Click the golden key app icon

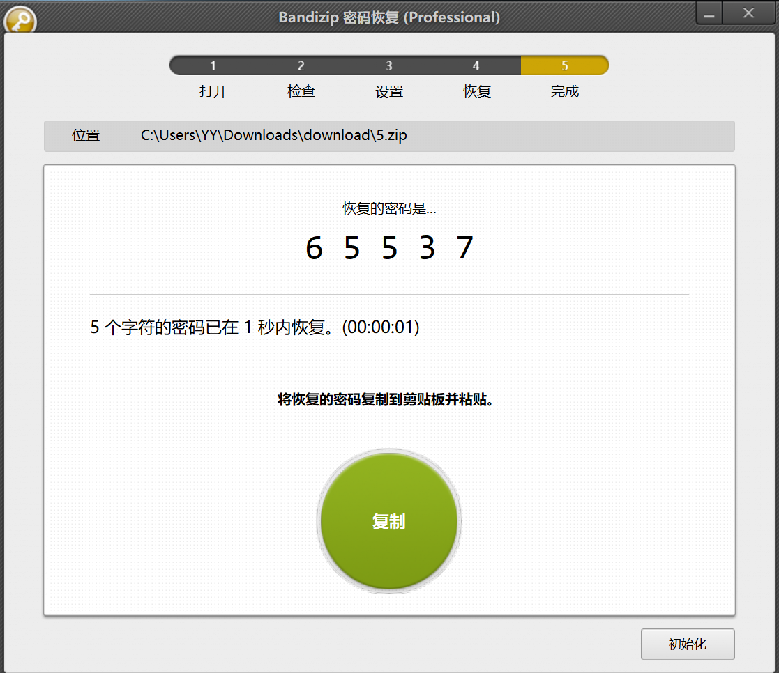pyautogui.click(x=20, y=20)
